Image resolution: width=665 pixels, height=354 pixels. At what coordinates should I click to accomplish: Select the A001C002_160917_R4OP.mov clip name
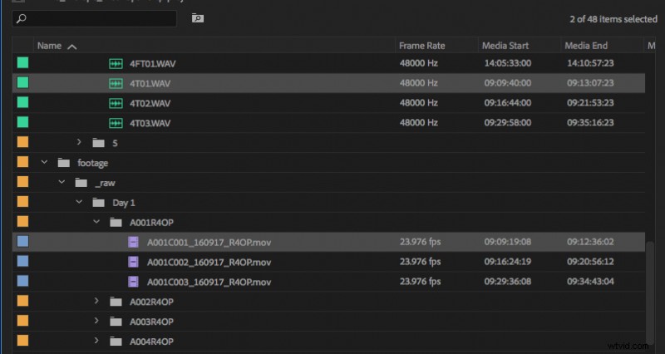pos(209,263)
